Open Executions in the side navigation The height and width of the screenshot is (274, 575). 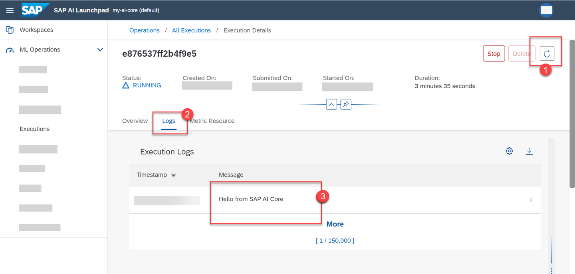tap(35, 129)
